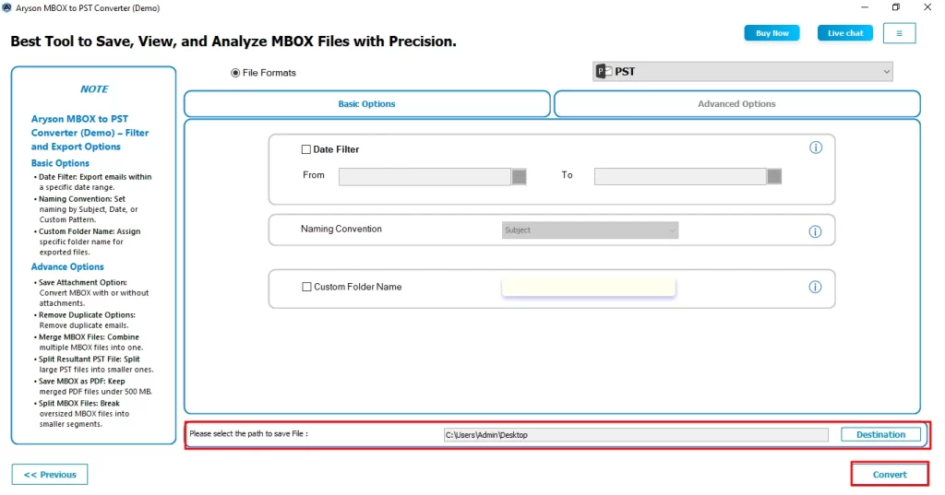
Task: Click the Buy Now button
Action: (772, 33)
